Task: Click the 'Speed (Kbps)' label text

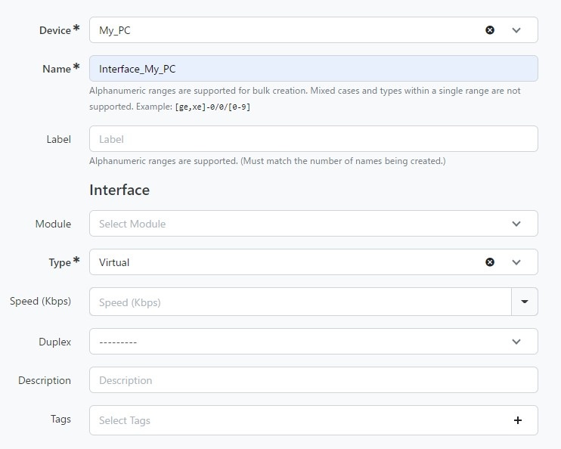Action: (x=40, y=302)
